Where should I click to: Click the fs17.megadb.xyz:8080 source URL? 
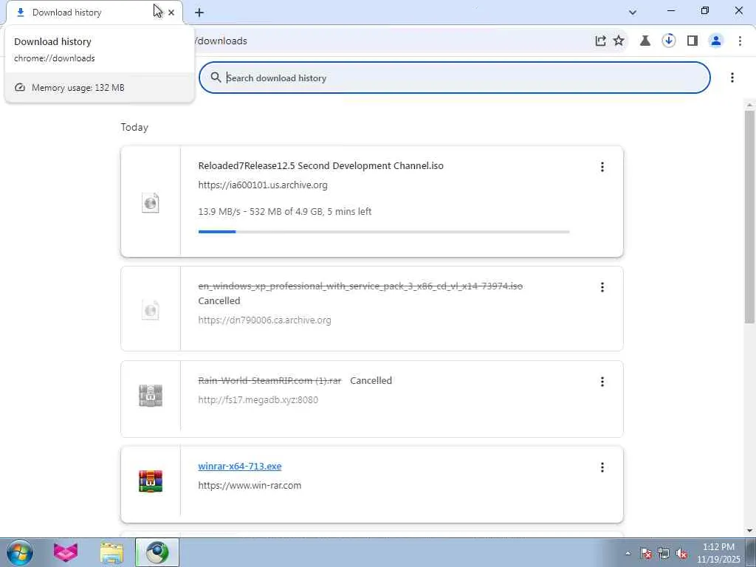[x=258, y=399]
